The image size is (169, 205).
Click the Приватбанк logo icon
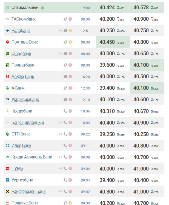[x=8, y=65]
